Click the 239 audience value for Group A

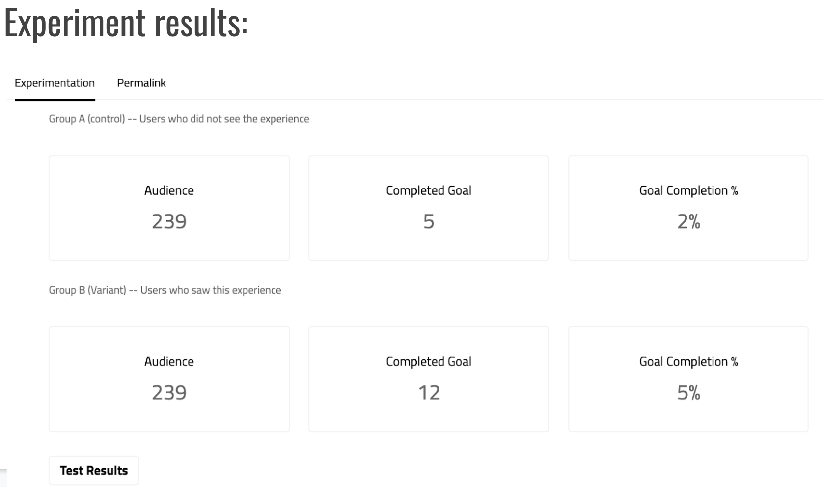169,222
